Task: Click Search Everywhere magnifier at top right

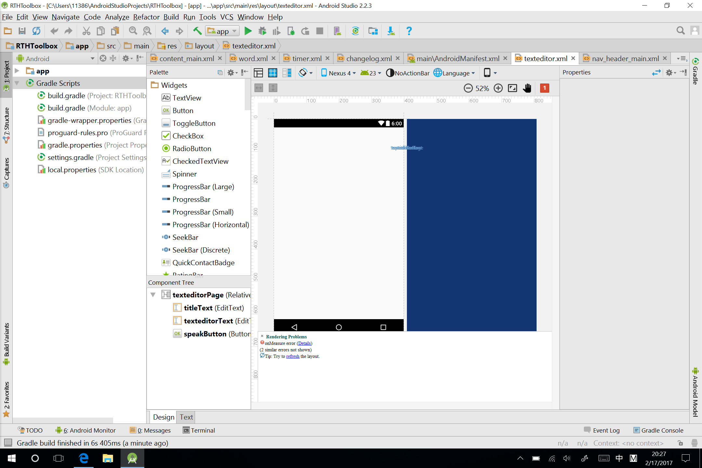Action: click(x=680, y=31)
